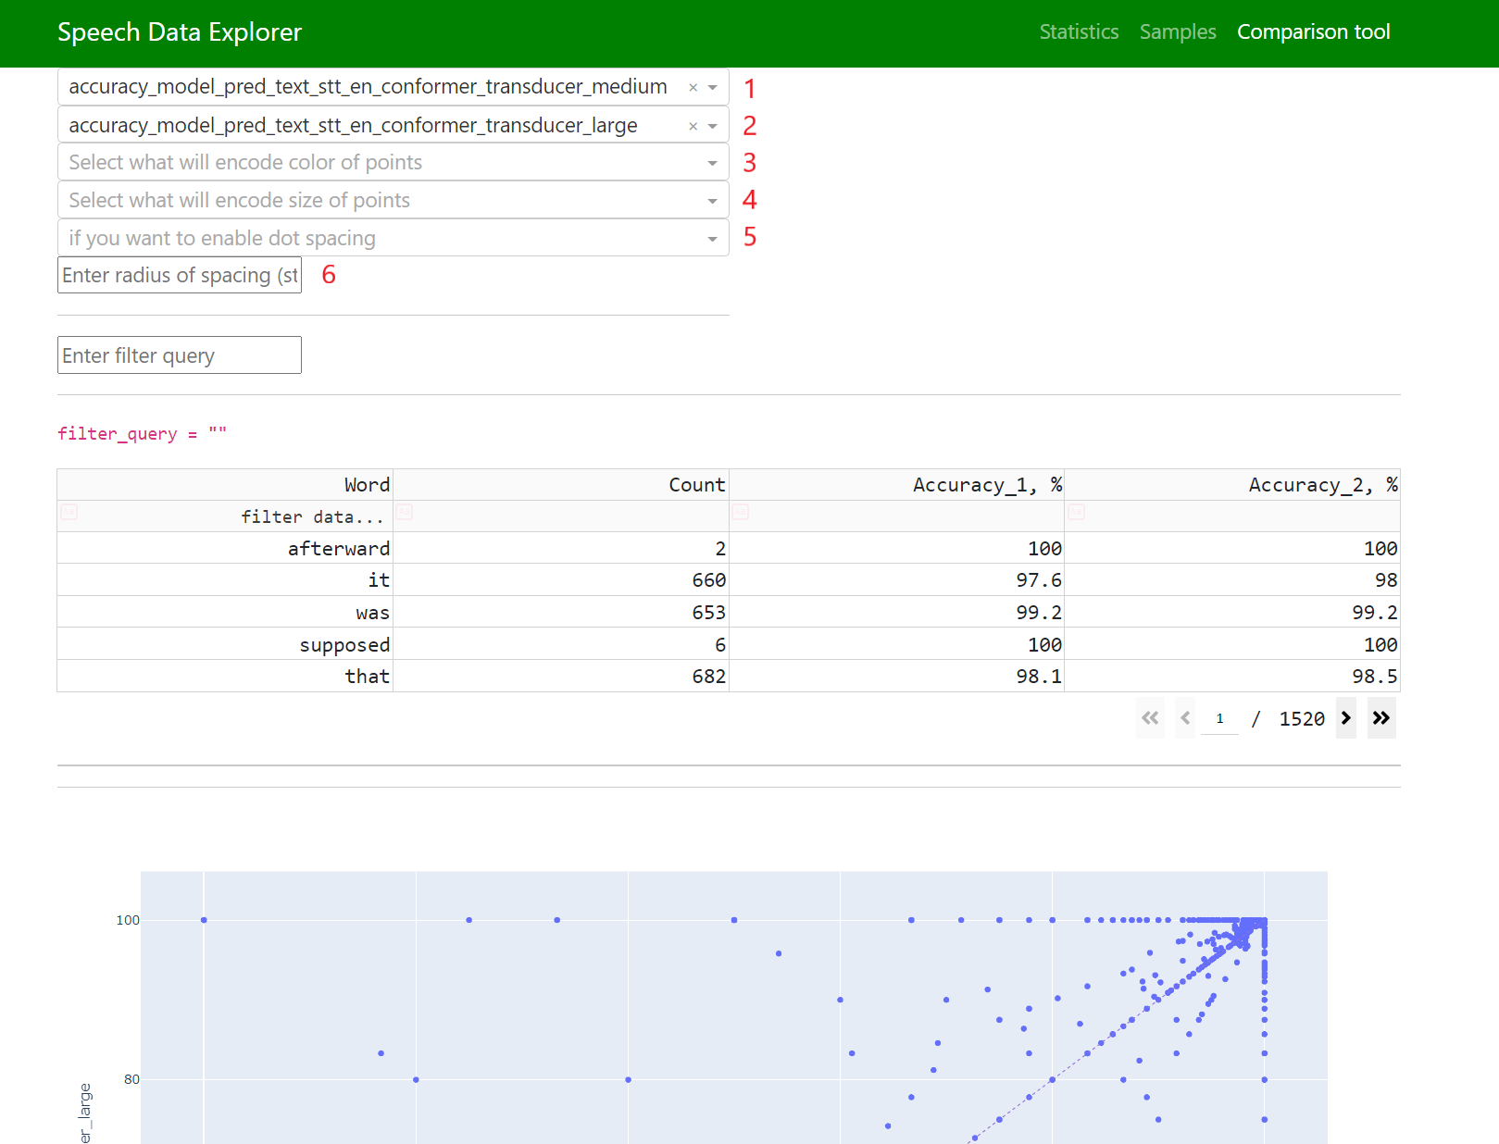Select the Comparison tool tab
Screen dimensions: 1499x1144
coord(1313,32)
